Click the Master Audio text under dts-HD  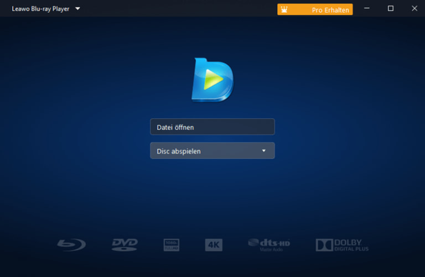coord(271,250)
